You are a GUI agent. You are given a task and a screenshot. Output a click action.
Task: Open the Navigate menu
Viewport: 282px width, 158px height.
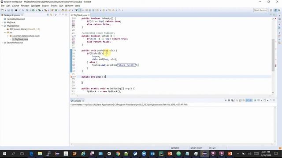click(x=36, y=6)
